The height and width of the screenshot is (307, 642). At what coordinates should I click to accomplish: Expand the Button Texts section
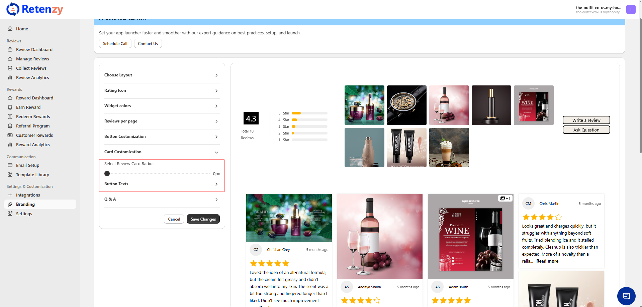161,184
